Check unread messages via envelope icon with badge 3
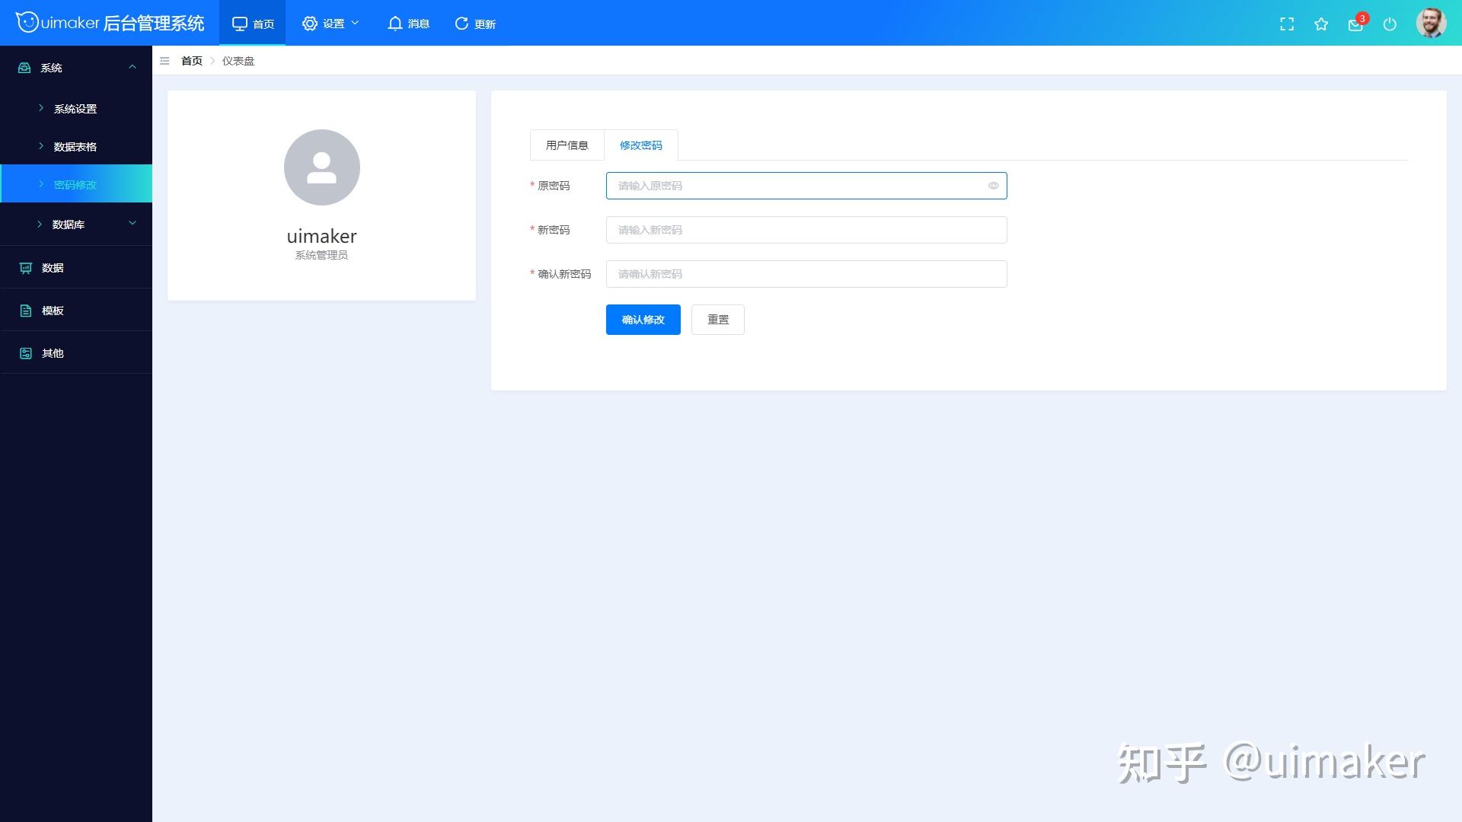 (x=1355, y=24)
